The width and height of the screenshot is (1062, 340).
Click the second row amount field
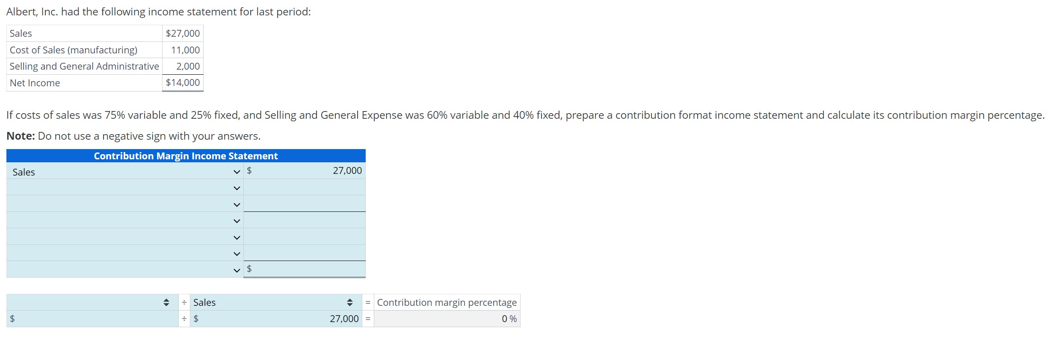click(x=305, y=187)
